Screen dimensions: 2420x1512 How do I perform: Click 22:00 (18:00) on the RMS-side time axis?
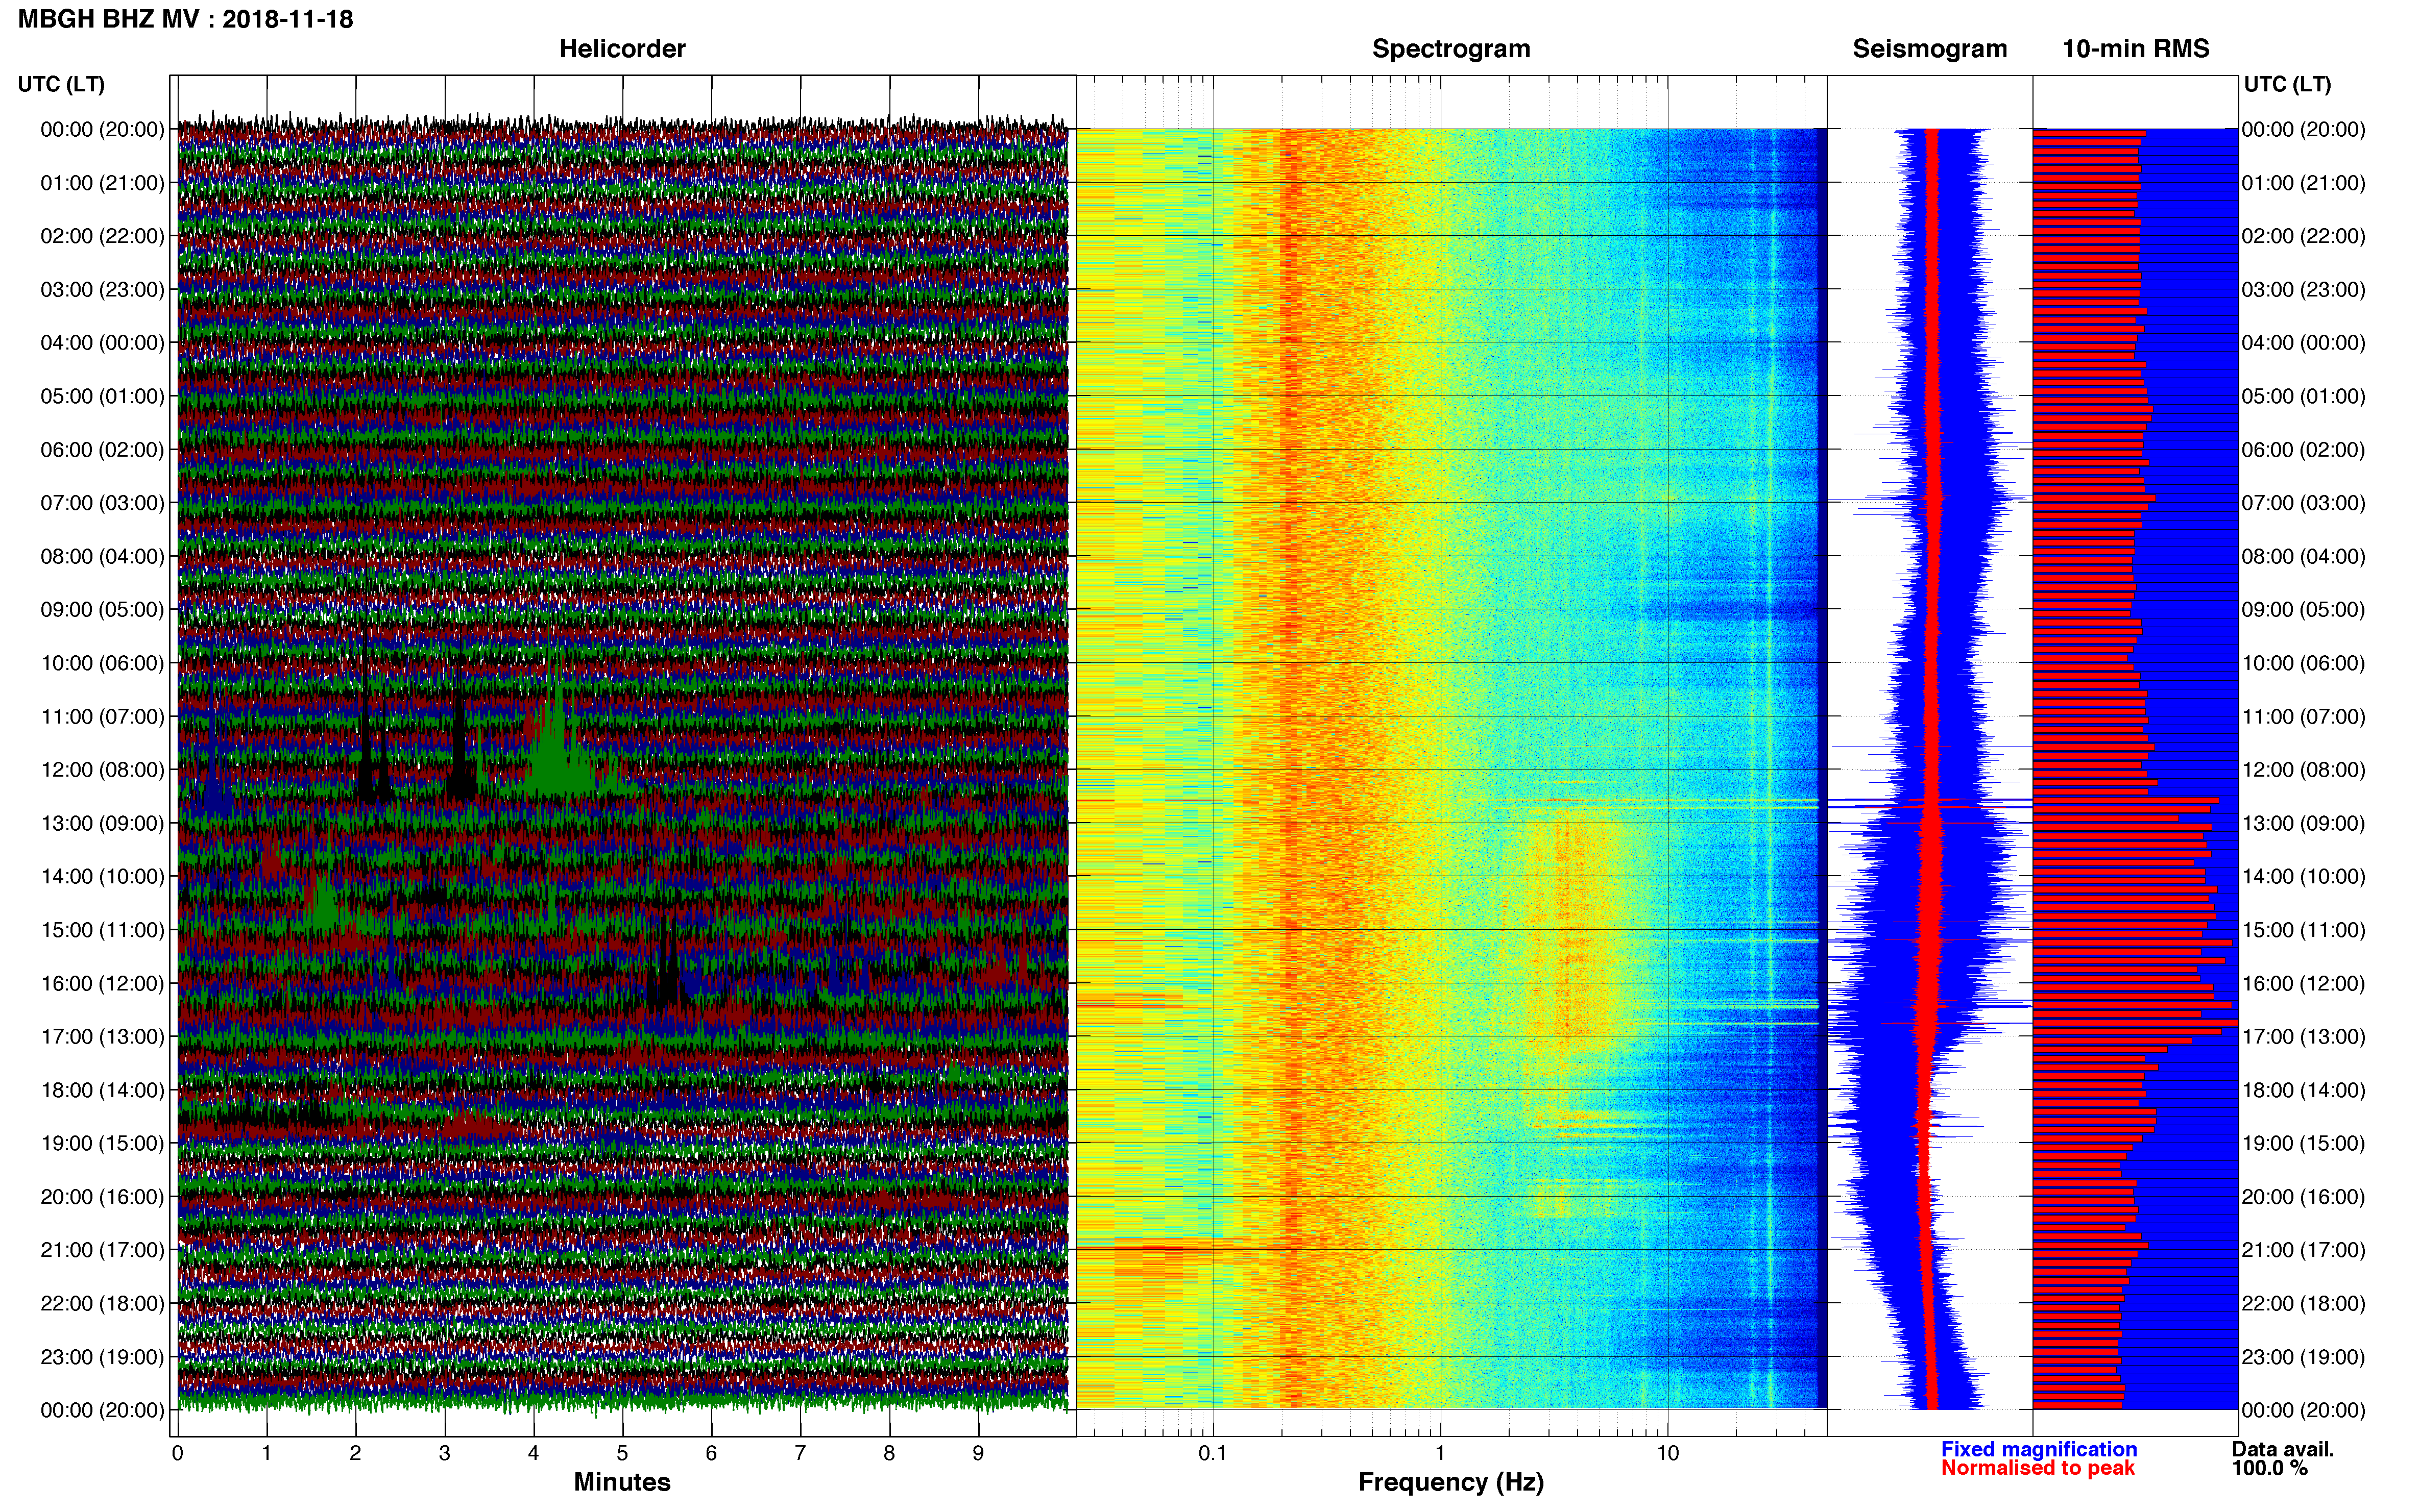(2303, 1304)
